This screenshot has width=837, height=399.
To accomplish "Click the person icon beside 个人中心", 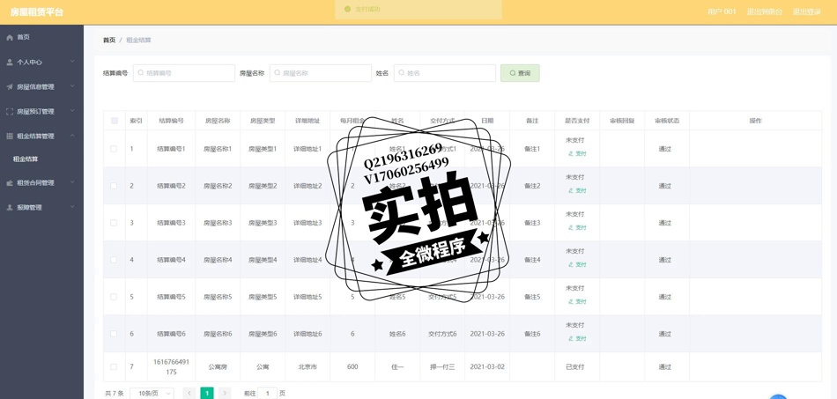I will click(10, 63).
